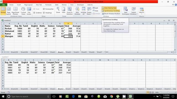Click zoom out minus button
This screenshot has width=177, height=99.
click(161, 92)
